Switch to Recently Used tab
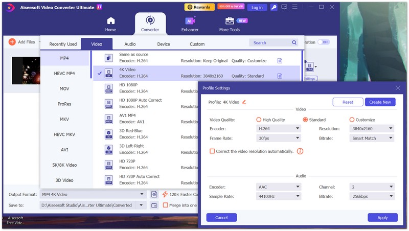The height and width of the screenshot is (231, 409). point(63,44)
